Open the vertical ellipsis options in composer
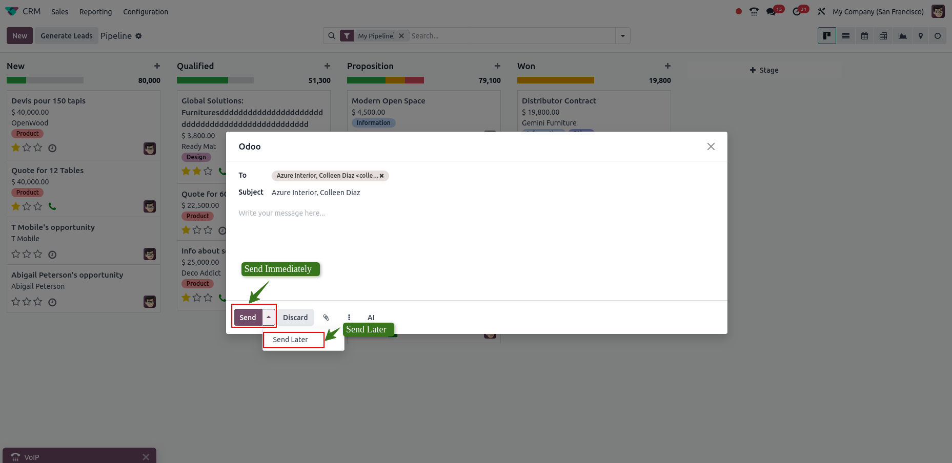This screenshot has height=463, width=952. click(x=349, y=318)
